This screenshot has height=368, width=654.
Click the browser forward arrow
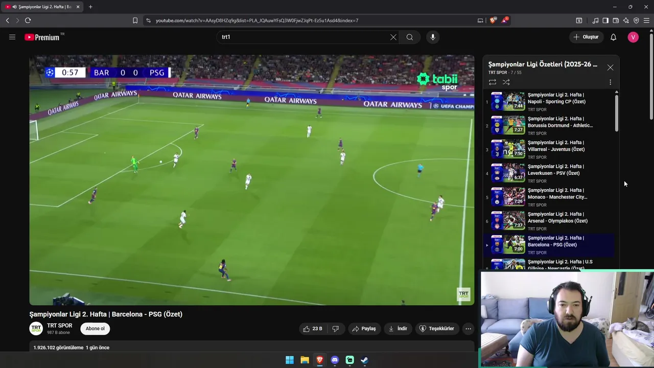coord(17,20)
